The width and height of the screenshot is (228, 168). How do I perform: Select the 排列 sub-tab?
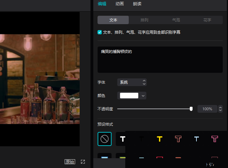(x=145, y=20)
